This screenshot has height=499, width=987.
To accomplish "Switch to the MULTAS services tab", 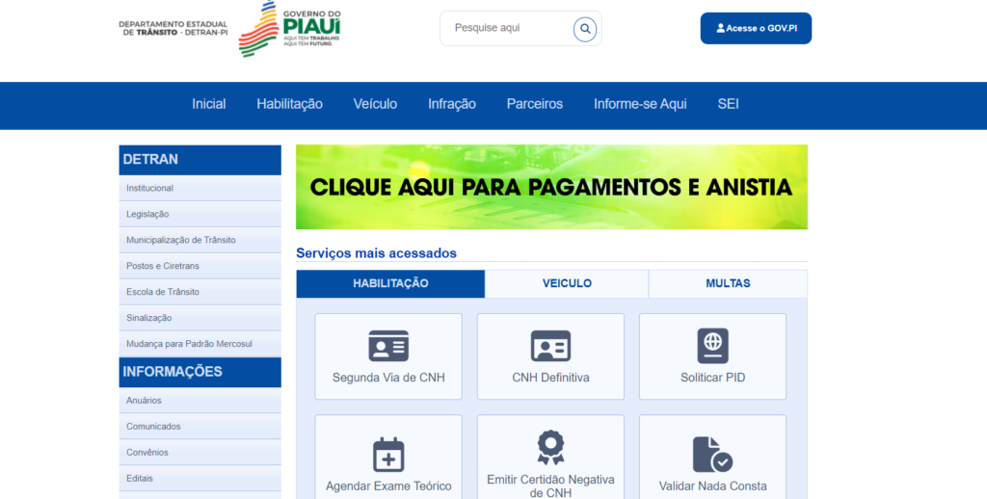I will [728, 283].
